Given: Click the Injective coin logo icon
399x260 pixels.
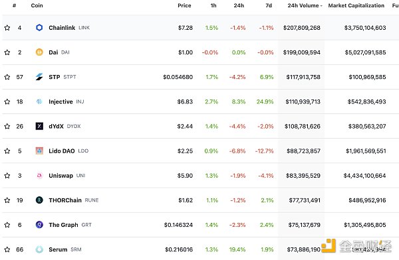Looking at the screenshot, I should pyautogui.click(x=39, y=101).
